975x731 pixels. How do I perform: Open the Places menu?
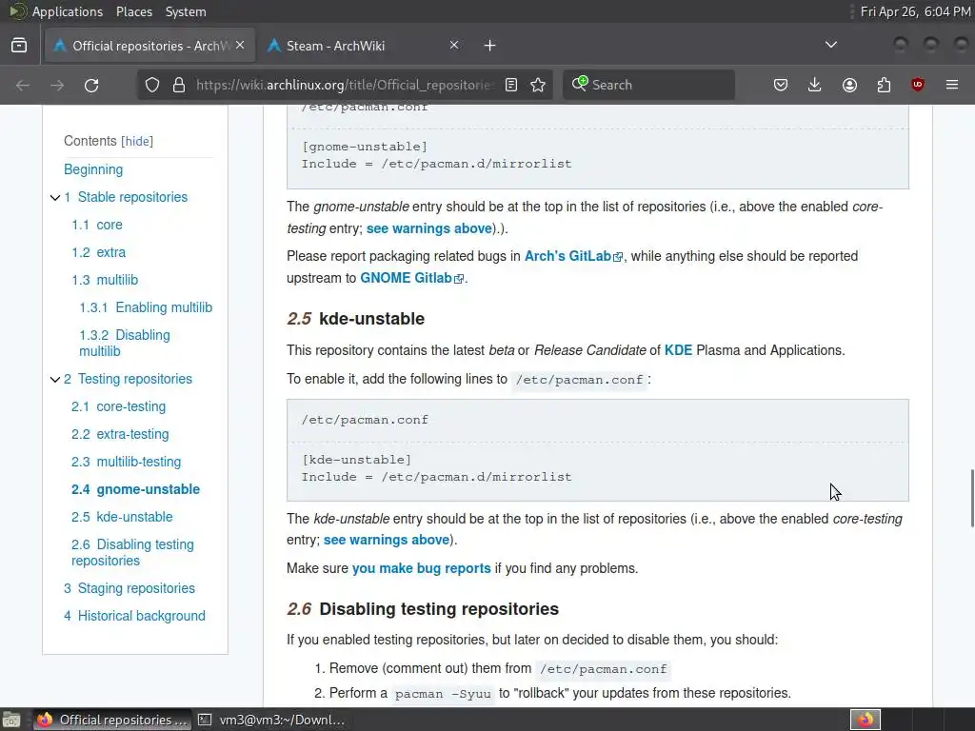[134, 11]
